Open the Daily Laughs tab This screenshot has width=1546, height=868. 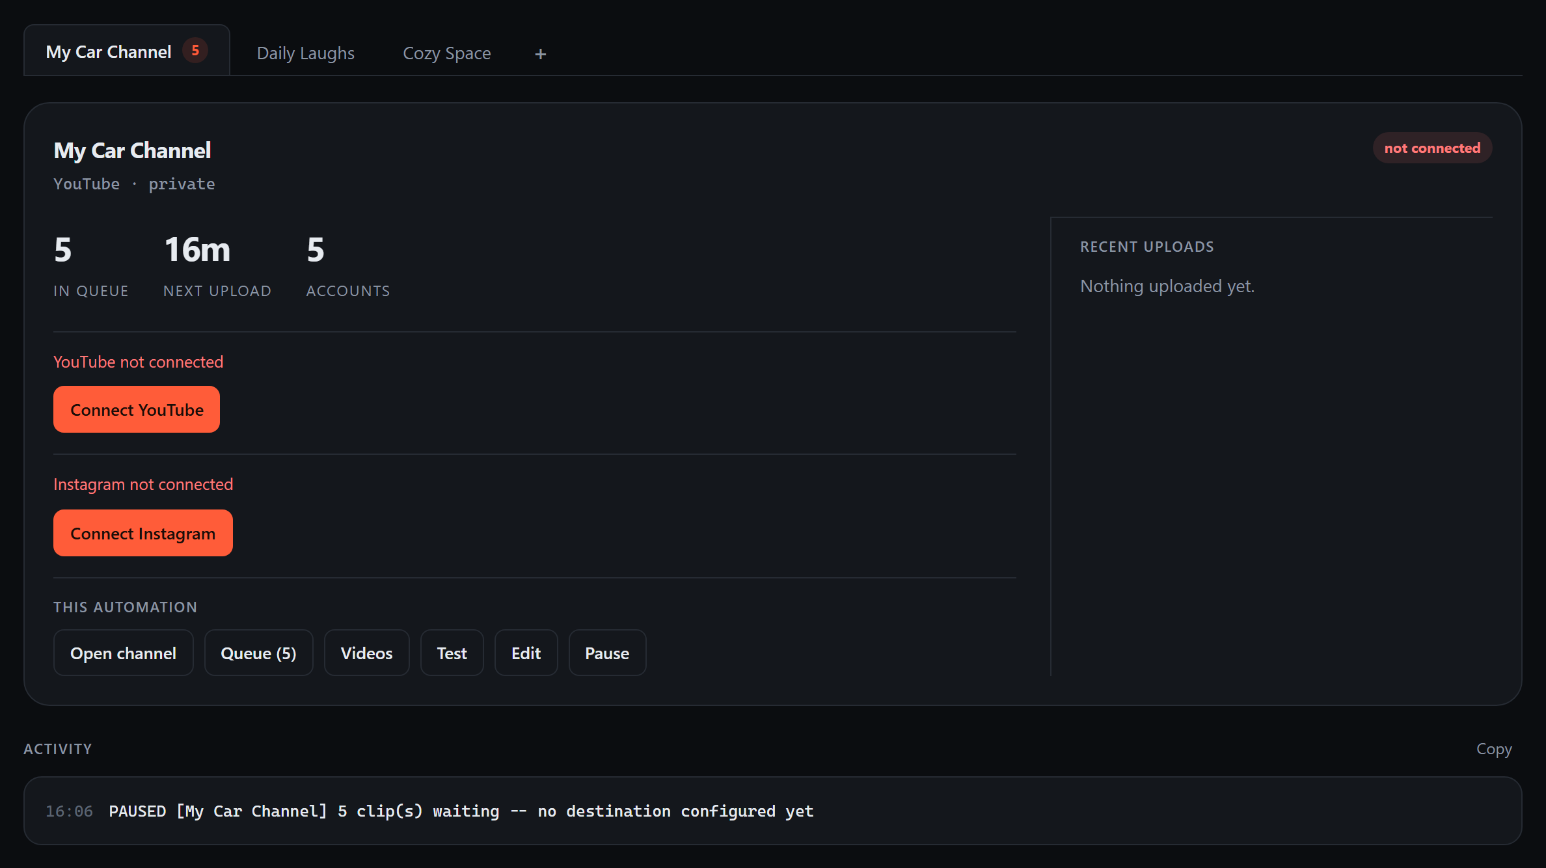[x=306, y=53]
